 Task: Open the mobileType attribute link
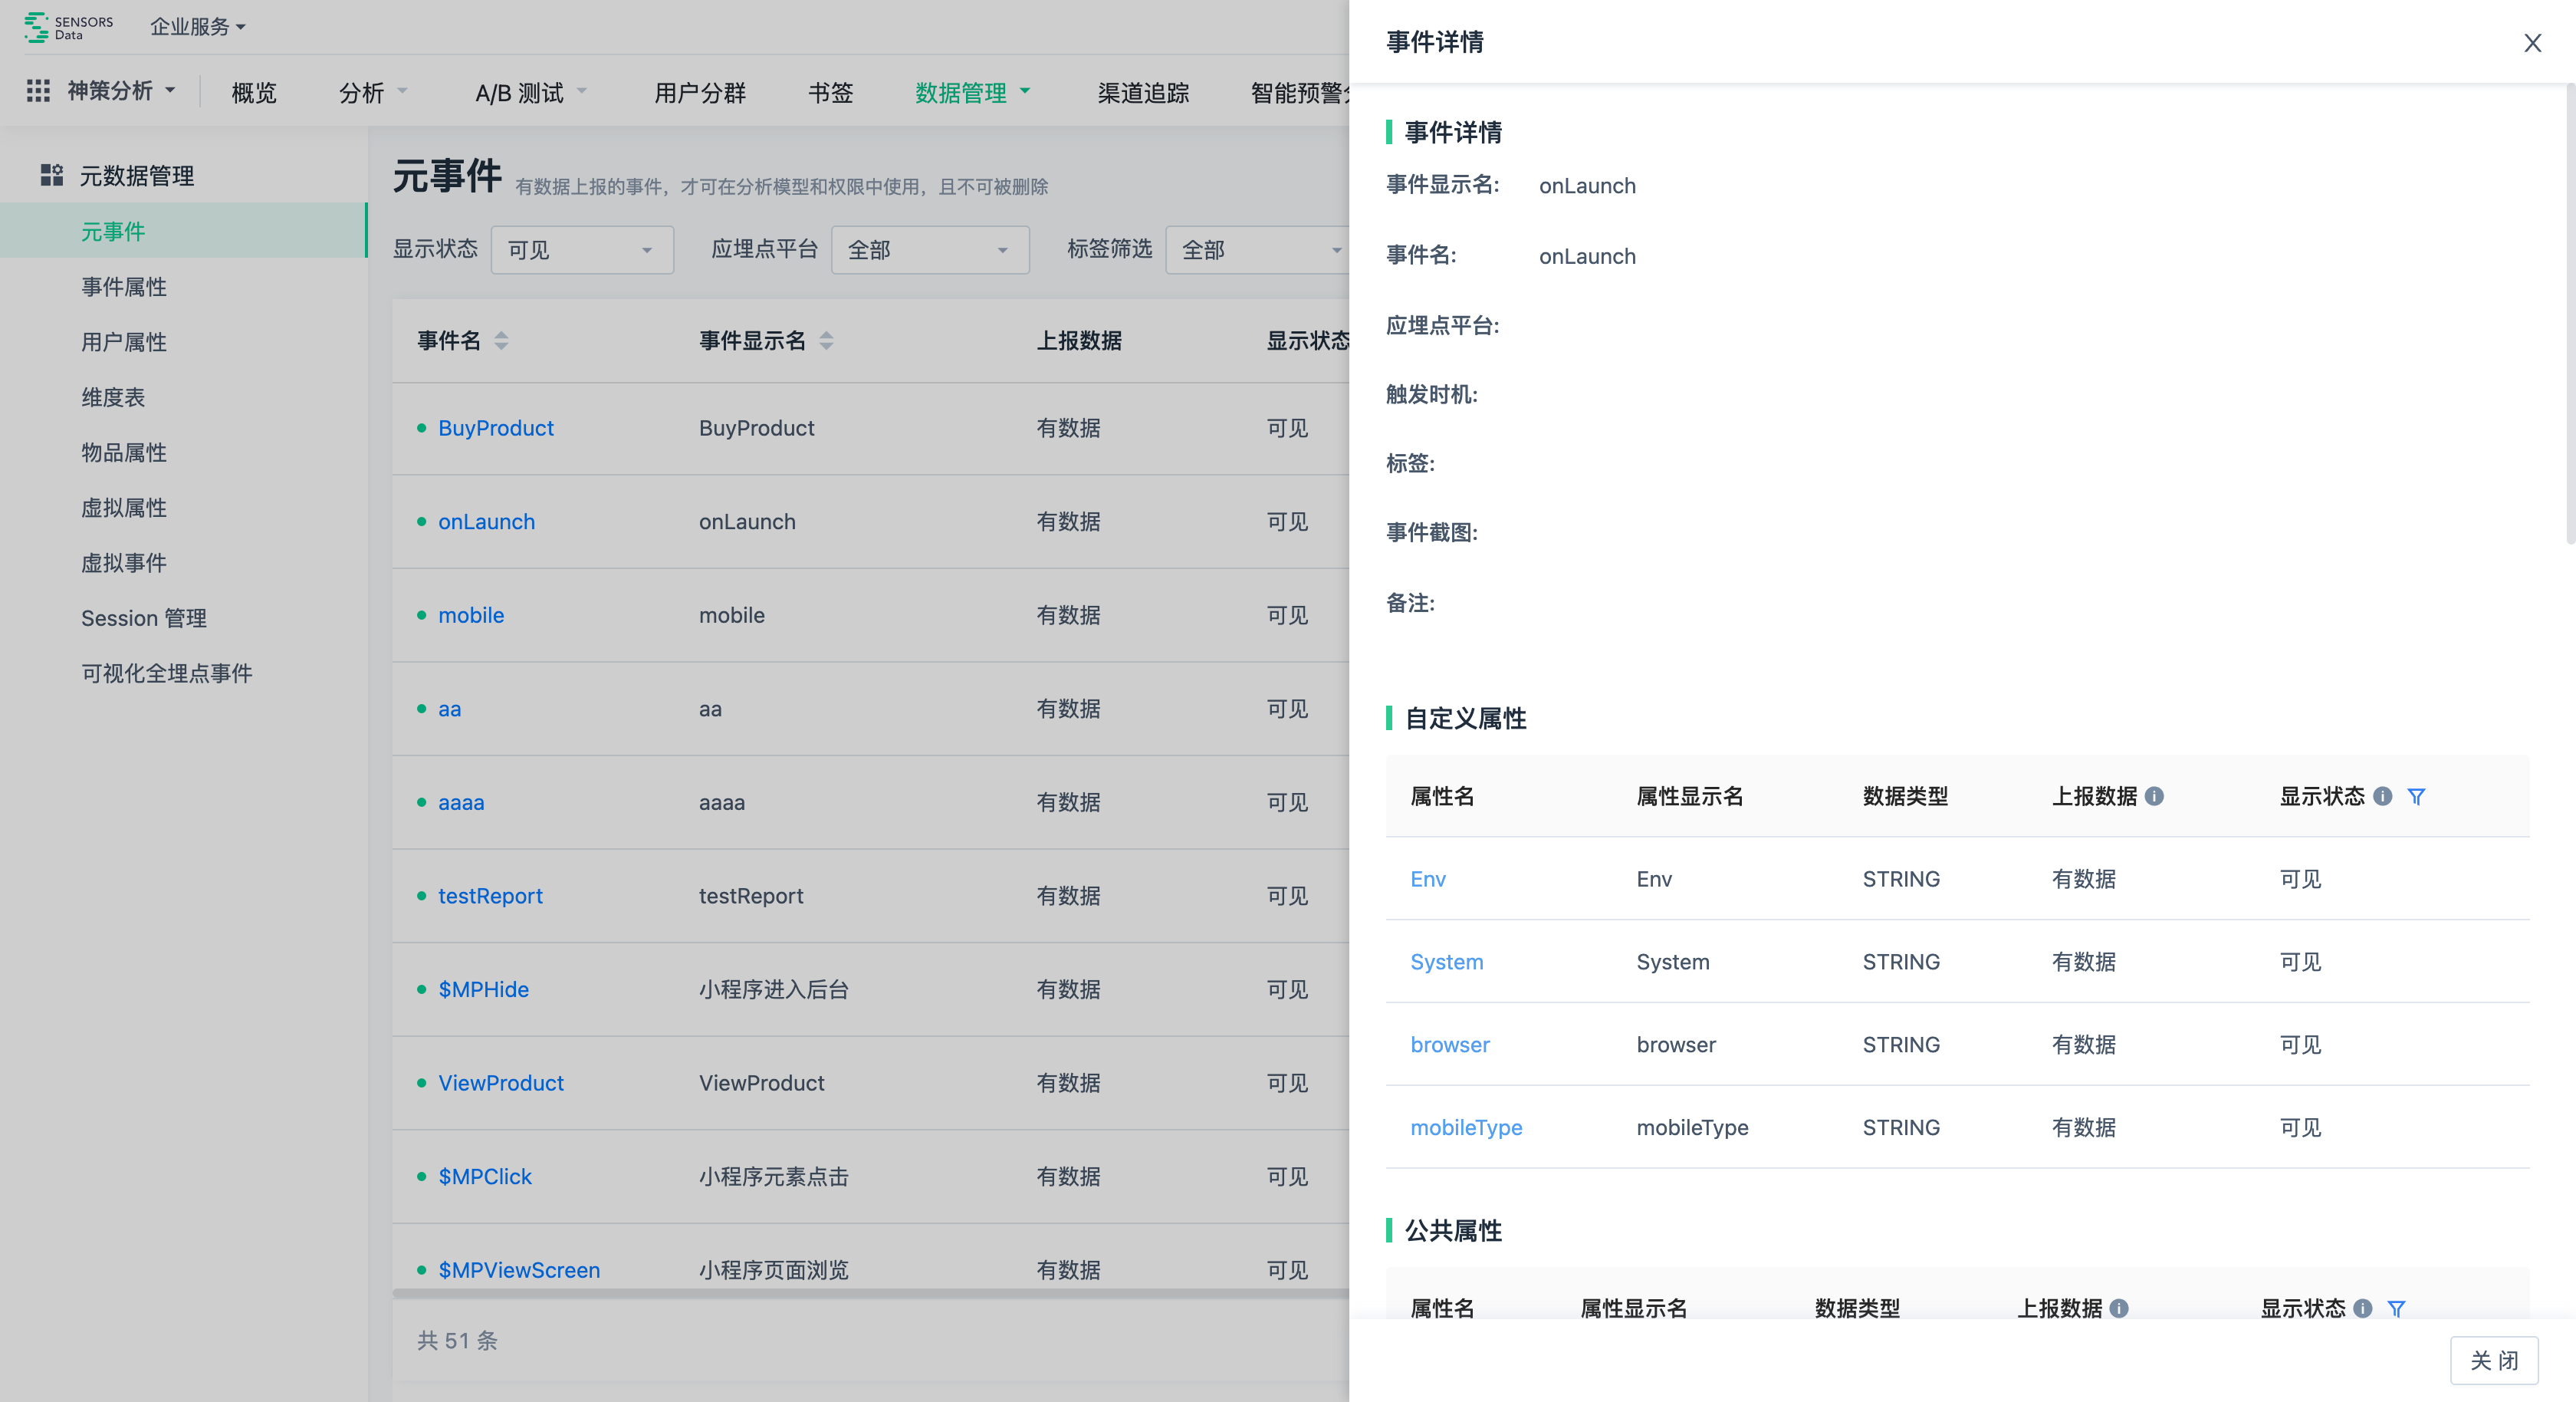pyautogui.click(x=1465, y=1127)
